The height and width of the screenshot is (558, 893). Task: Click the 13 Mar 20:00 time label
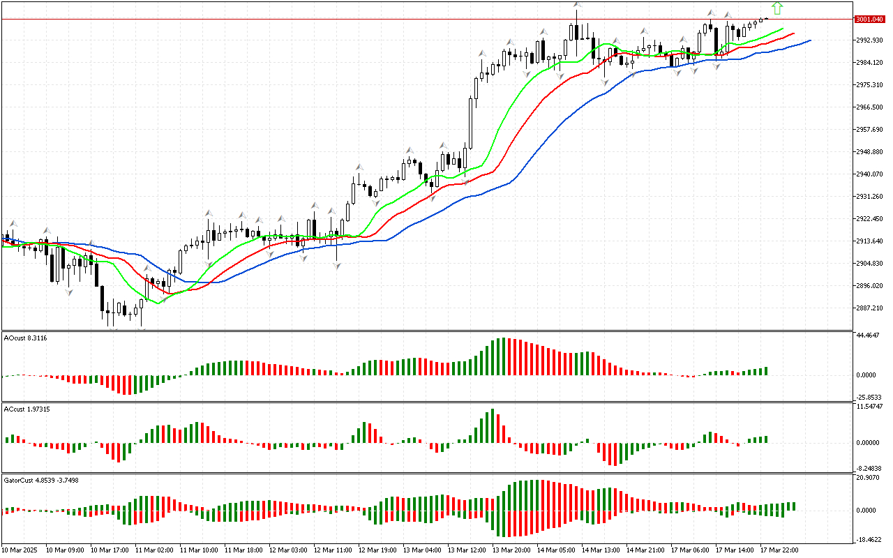tap(511, 550)
